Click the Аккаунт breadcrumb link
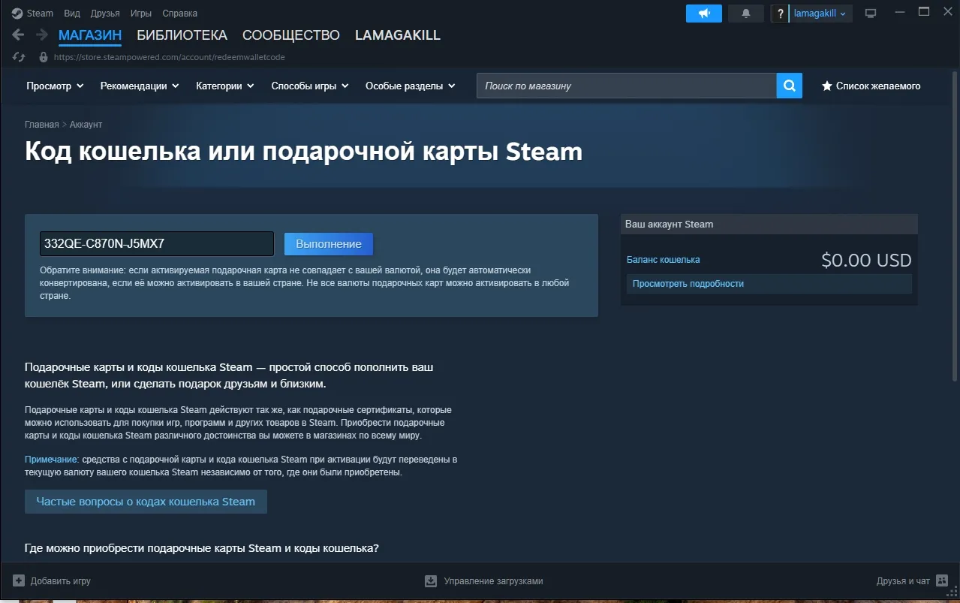This screenshot has height=603, width=960. pyautogui.click(x=86, y=125)
